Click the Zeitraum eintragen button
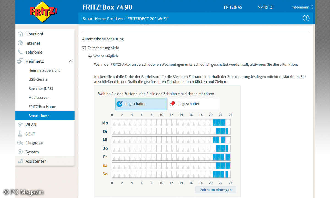The width and height of the screenshot is (330, 198). [216, 190]
